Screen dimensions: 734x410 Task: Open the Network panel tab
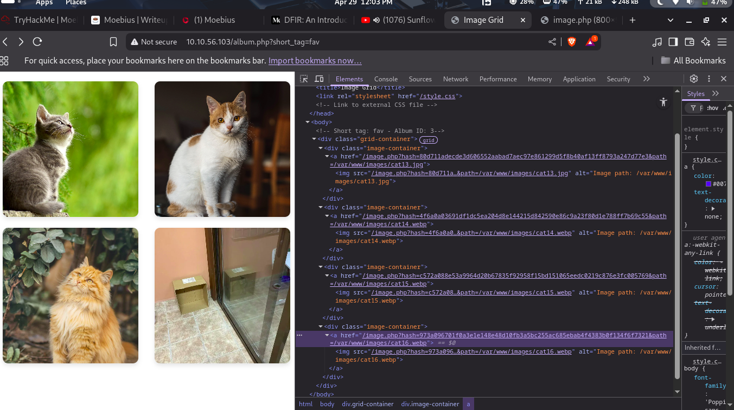pyautogui.click(x=455, y=79)
